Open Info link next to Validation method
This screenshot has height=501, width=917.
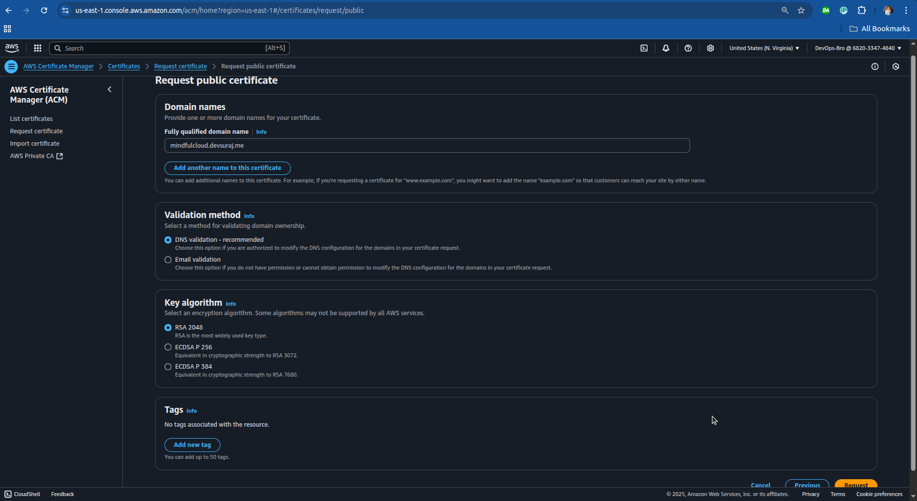tap(249, 216)
